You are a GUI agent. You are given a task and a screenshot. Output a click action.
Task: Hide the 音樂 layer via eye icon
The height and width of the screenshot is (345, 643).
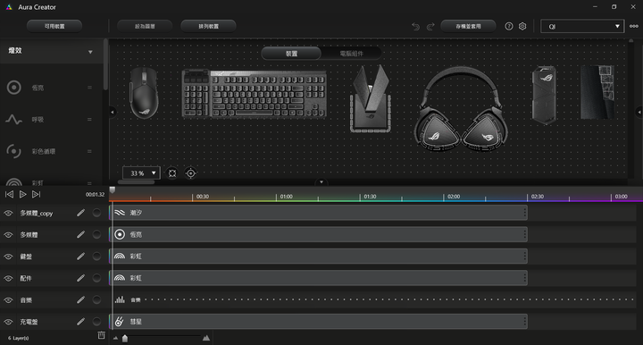click(8, 300)
